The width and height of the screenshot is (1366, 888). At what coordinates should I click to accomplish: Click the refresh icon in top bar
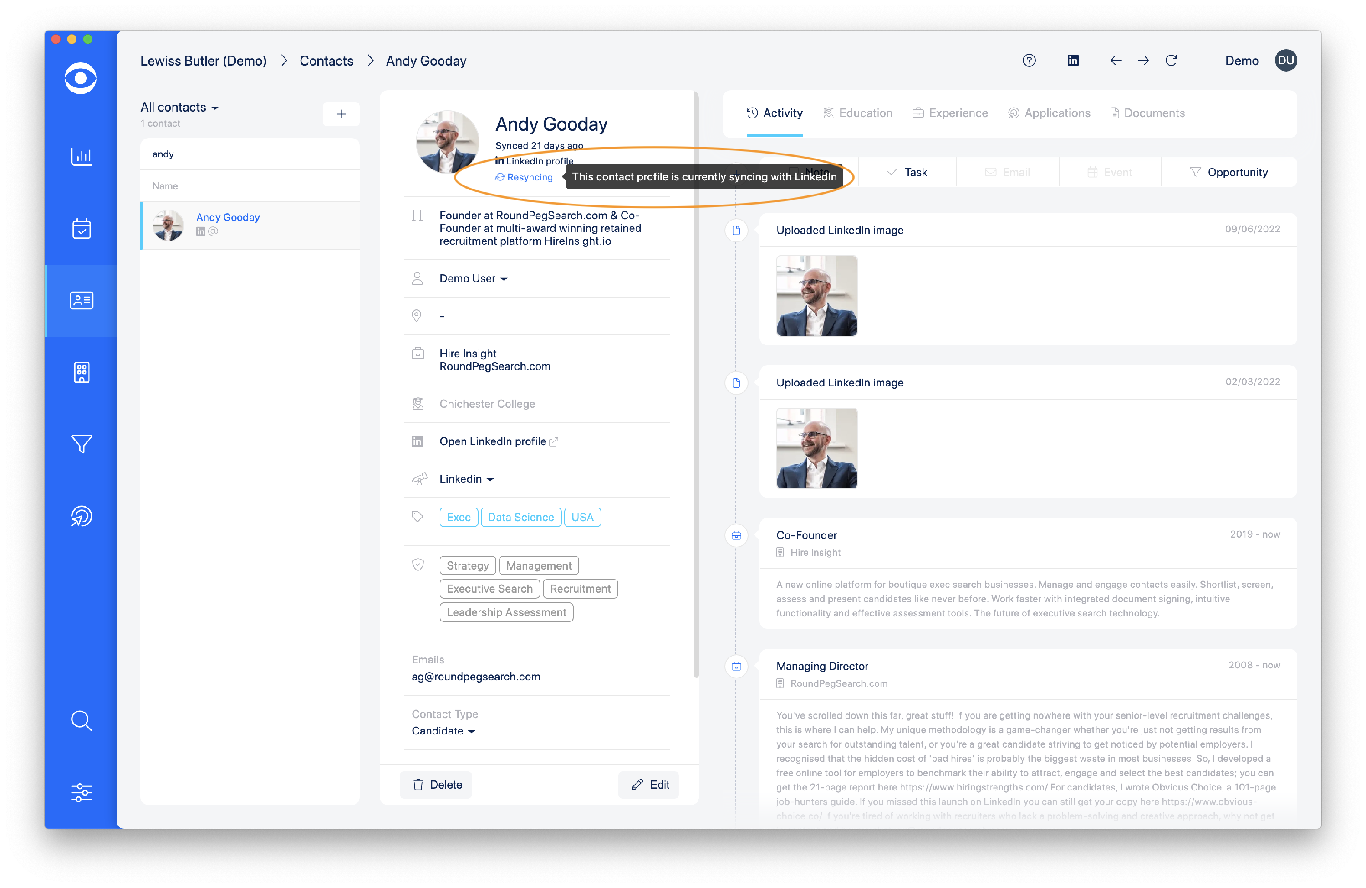pos(1172,61)
